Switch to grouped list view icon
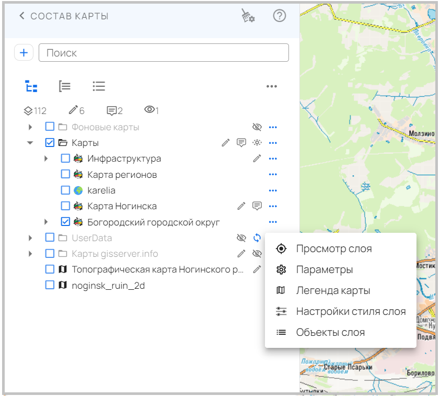 point(65,86)
